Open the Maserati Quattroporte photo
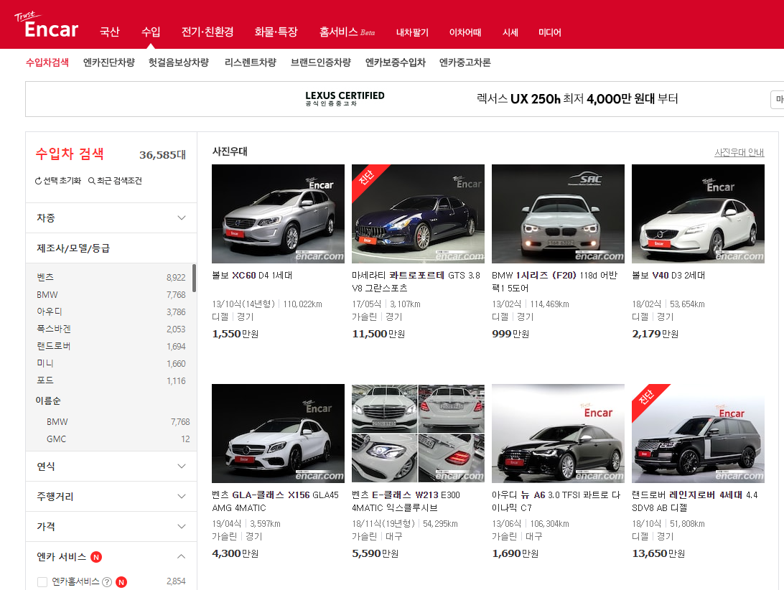Image resolution: width=784 pixels, height=590 pixels. (418, 214)
